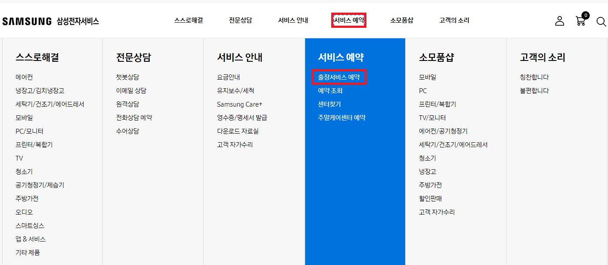Click 전화상담 예약 link
The height and width of the screenshot is (265, 608).
coord(134,118)
